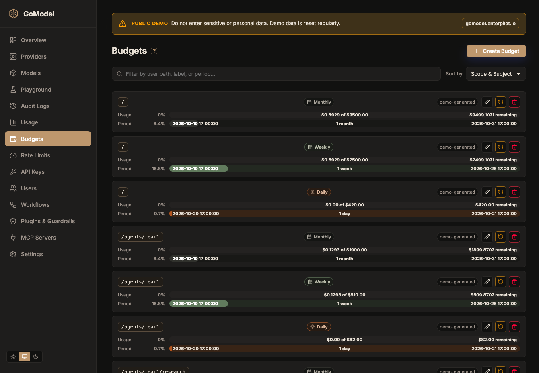Open the Workflows page

[48, 205]
